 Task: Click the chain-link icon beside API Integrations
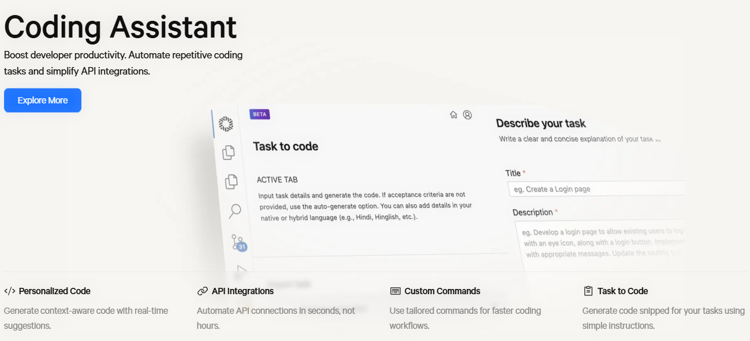tap(202, 291)
